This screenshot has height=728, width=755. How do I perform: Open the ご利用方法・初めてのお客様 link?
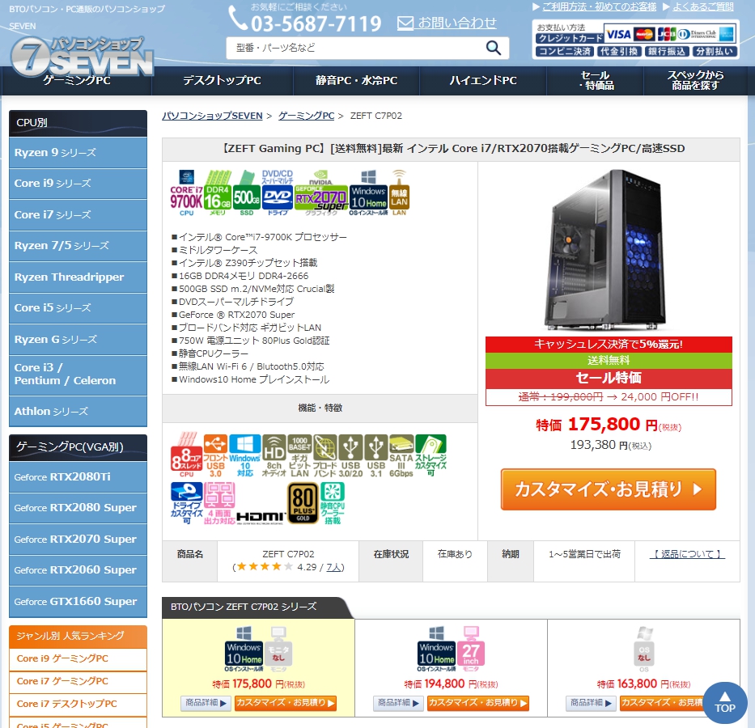coord(599,6)
